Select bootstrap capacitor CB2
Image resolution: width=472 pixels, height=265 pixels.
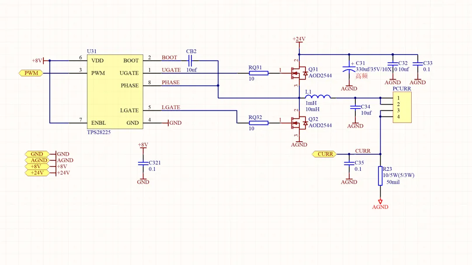(190, 61)
